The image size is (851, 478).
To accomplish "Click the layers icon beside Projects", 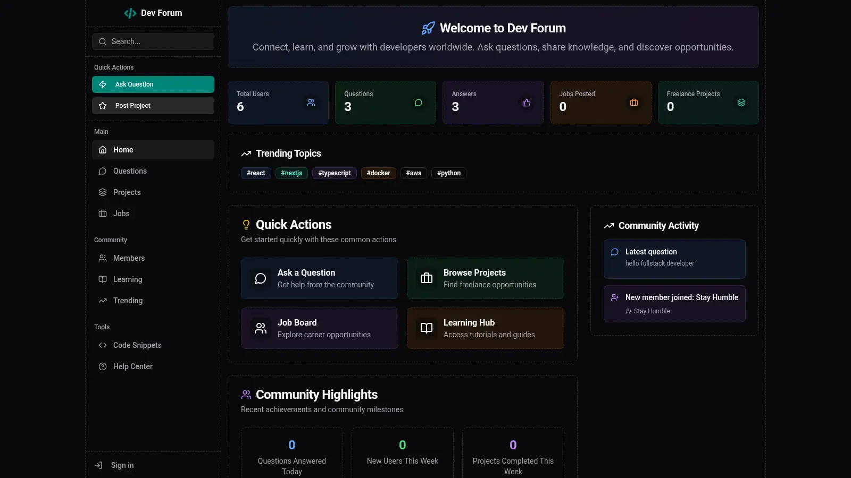I will [103, 192].
